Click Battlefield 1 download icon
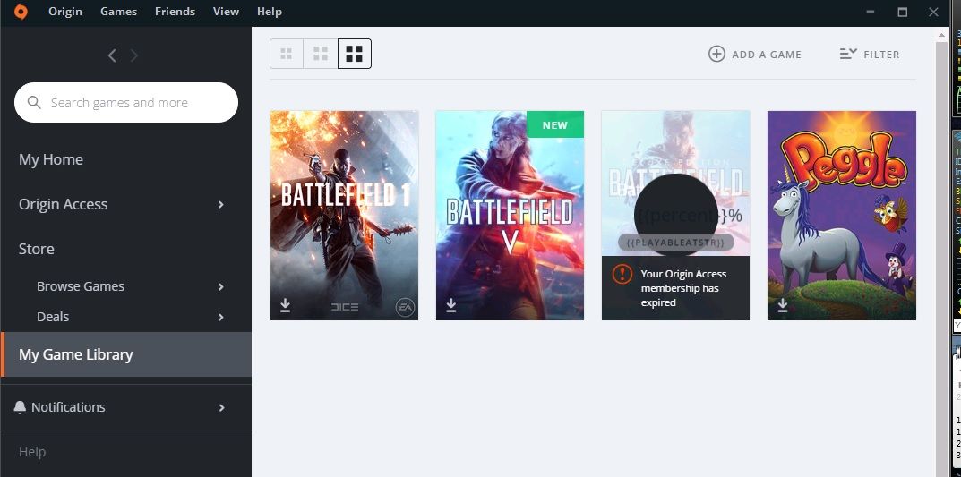961x477 pixels. [285, 305]
